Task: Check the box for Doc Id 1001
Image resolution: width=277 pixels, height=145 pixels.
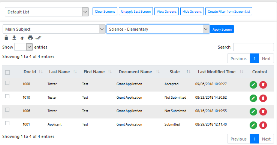Action: click(x=7, y=123)
